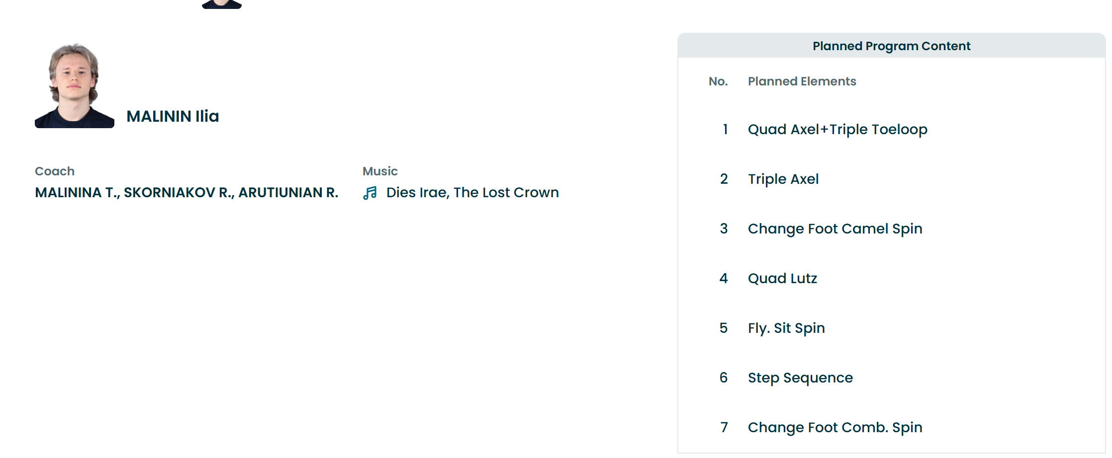Image resolution: width=1112 pixels, height=458 pixels.
Task: Click the Music label
Action: point(380,171)
